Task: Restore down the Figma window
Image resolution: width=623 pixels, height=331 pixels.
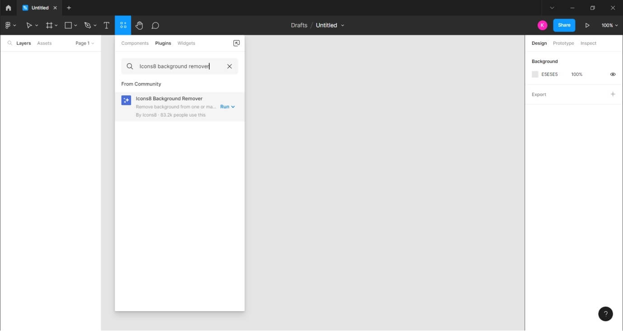Action: point(593,8)
